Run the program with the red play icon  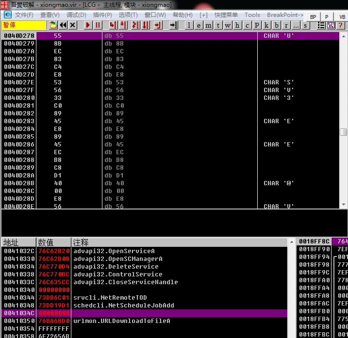(88, 25)
